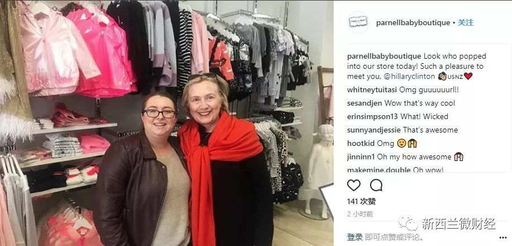Click the surprised face emoji by hootkid

401,144
